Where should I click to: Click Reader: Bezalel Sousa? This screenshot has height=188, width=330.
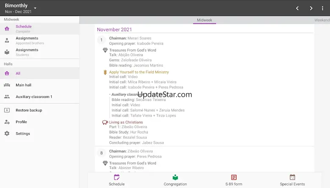(128, 137)
